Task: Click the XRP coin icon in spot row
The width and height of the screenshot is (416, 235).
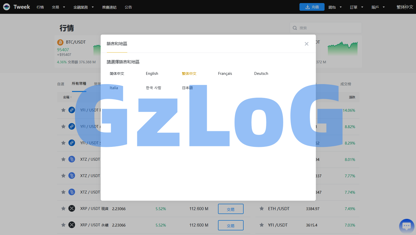Action: tap(72, 209)
